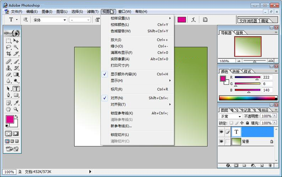Open the 文件浏览器 palette well tab
282x177 pixels.
click(x=248, y=21)
